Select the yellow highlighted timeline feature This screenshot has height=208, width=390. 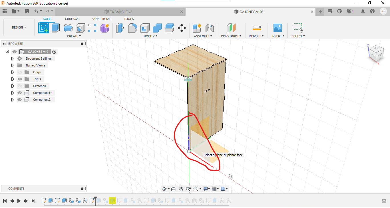(x=112, y=201)
